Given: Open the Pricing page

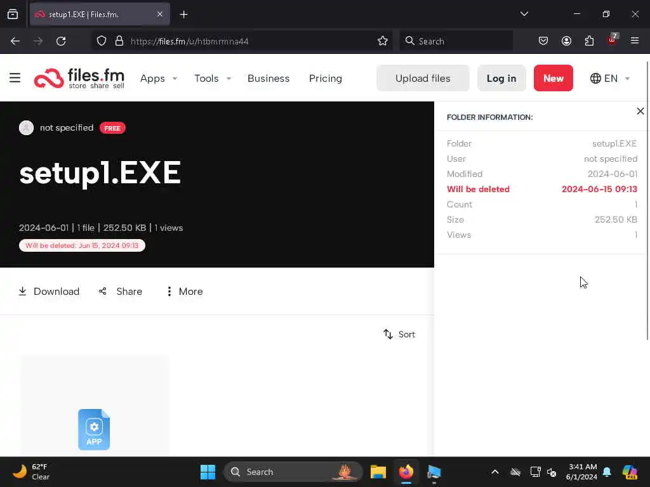Looking at the screenshot, I should [x=326, y=79].
